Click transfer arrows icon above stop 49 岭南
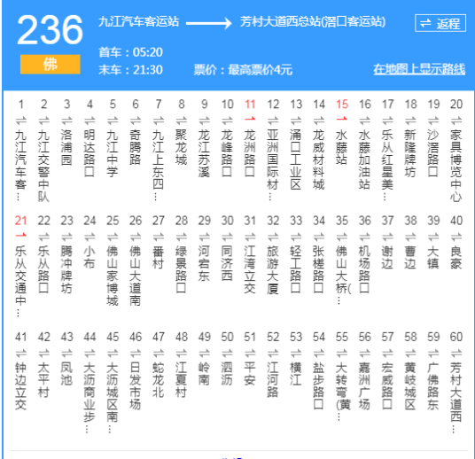The width and height of the screenshot is (475, 459). 204,354
